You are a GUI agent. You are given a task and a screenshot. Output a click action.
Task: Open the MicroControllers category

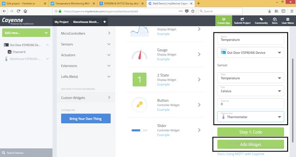(x=86, y=33)
